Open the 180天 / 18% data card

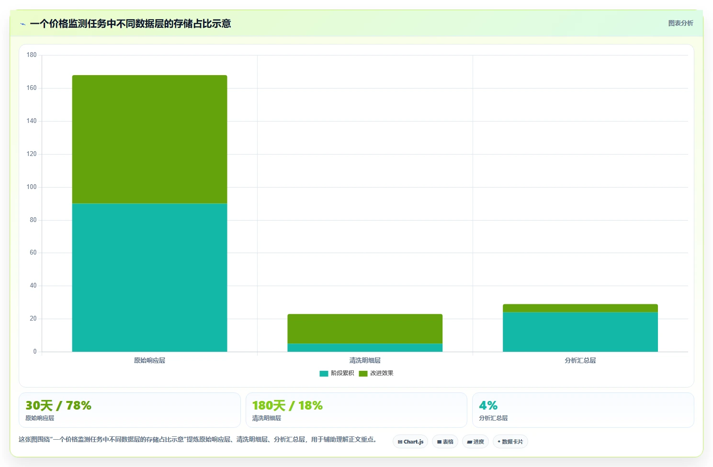[356, 410]
